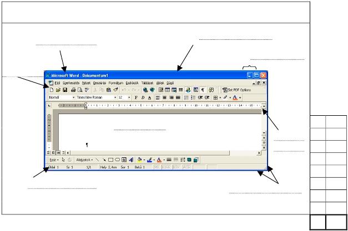Insert a Text Box from drawing toolbar
348x231 pixels.
(124, 160)
